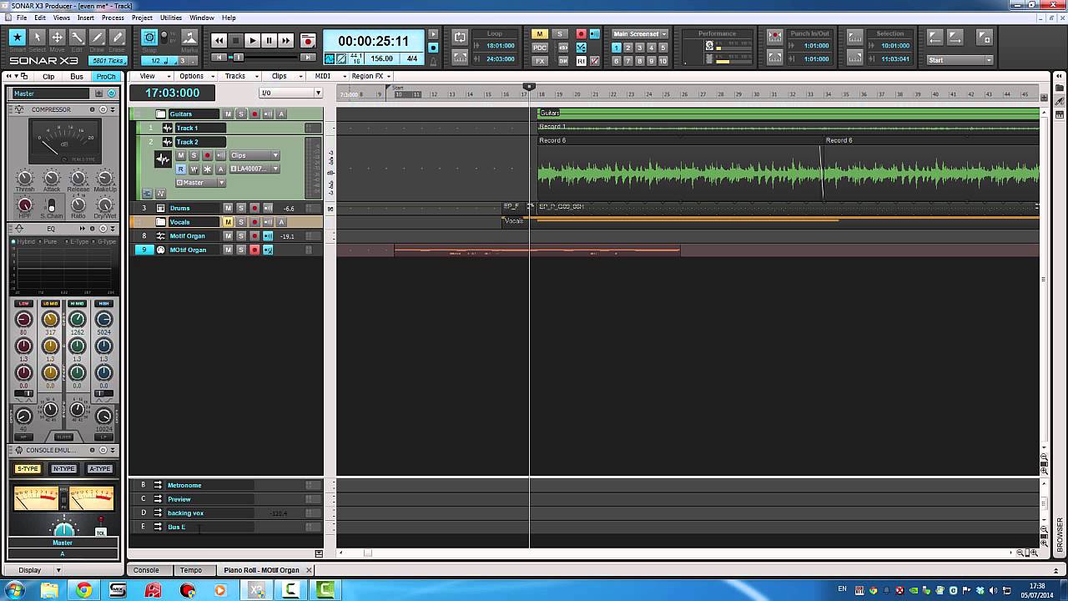Jump to previous marker
Viewport: 1068px width, 601px height.
pos(935,38)
